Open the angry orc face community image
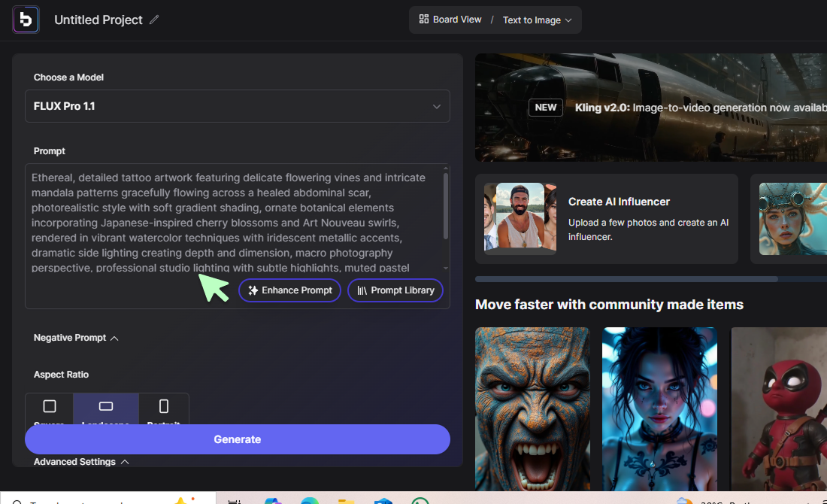This screenshot has height=504, width=827. [532, 409]
